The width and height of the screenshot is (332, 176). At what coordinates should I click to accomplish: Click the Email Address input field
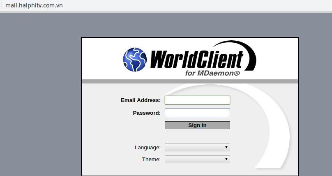(197, 100)
